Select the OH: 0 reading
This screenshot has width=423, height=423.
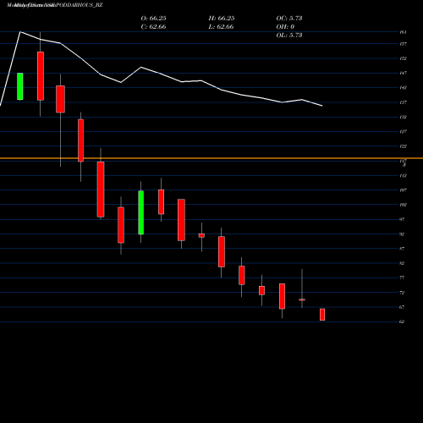pos(285,26)
